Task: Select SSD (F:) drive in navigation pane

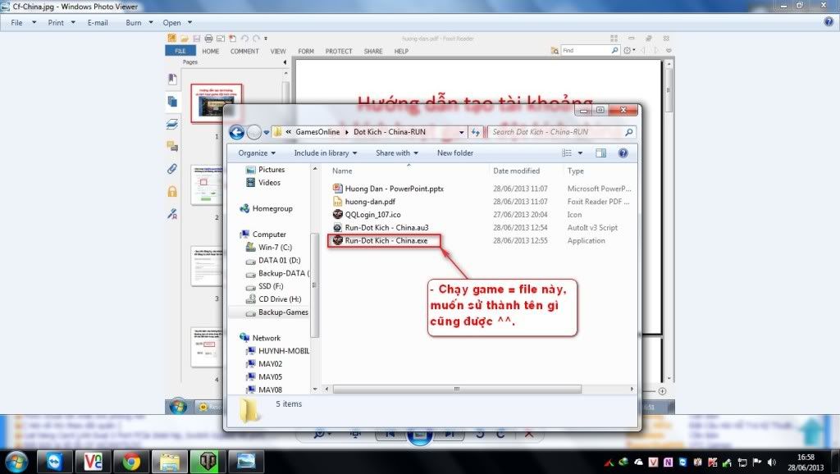Action: tap(271, 286)
